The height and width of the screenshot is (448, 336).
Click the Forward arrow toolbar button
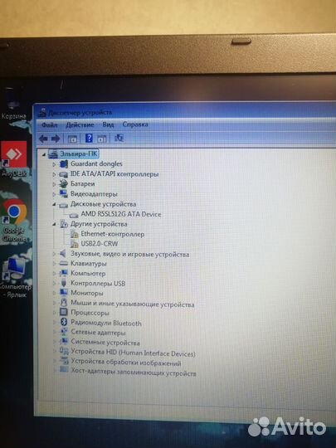56,139
